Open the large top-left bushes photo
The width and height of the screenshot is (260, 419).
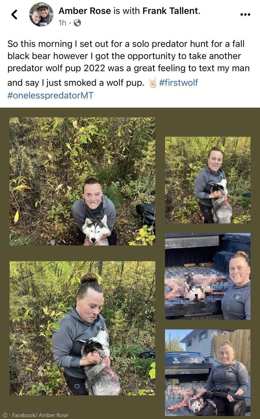pyautogui.click(x=82, y=181)
